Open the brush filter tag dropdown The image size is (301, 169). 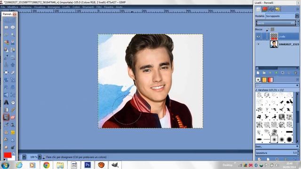pyautogui.click(x=297, y=85)
